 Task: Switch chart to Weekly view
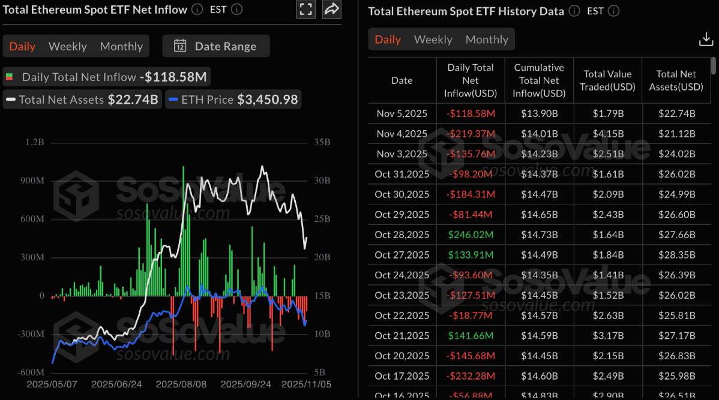pos(67,46)
